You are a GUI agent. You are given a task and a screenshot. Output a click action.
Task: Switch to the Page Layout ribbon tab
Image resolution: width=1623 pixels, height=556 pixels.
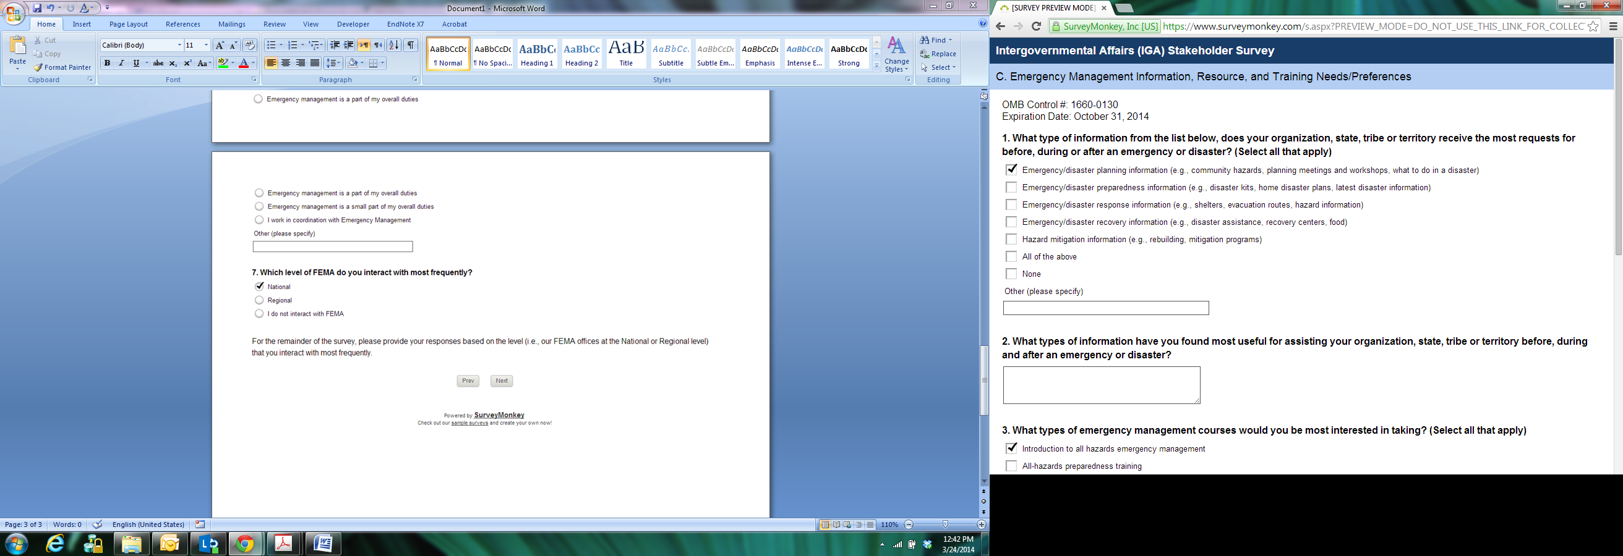[129, 24]
